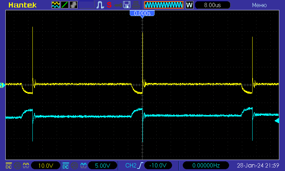
Task: Click the cyan CH2 probe square-wave icon
Action: [83, 166]
